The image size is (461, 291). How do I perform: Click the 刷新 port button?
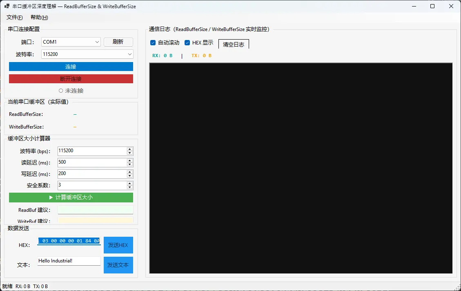click(118, 42)
